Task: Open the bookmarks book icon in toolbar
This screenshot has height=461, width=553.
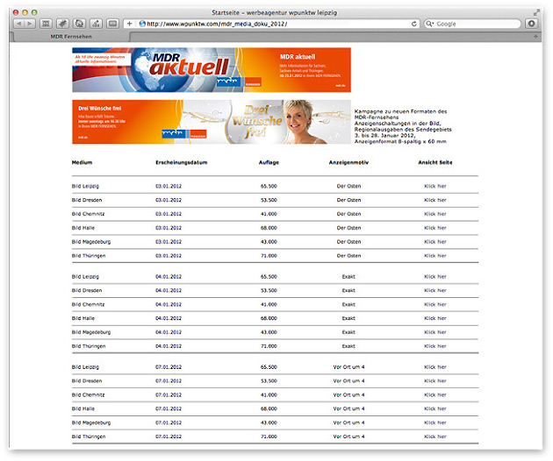Action: 46,24
